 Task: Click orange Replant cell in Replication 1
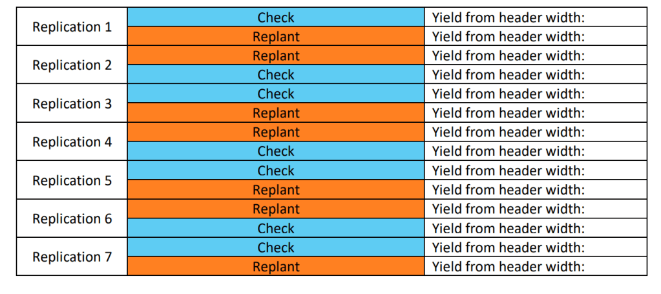point(276,36)
